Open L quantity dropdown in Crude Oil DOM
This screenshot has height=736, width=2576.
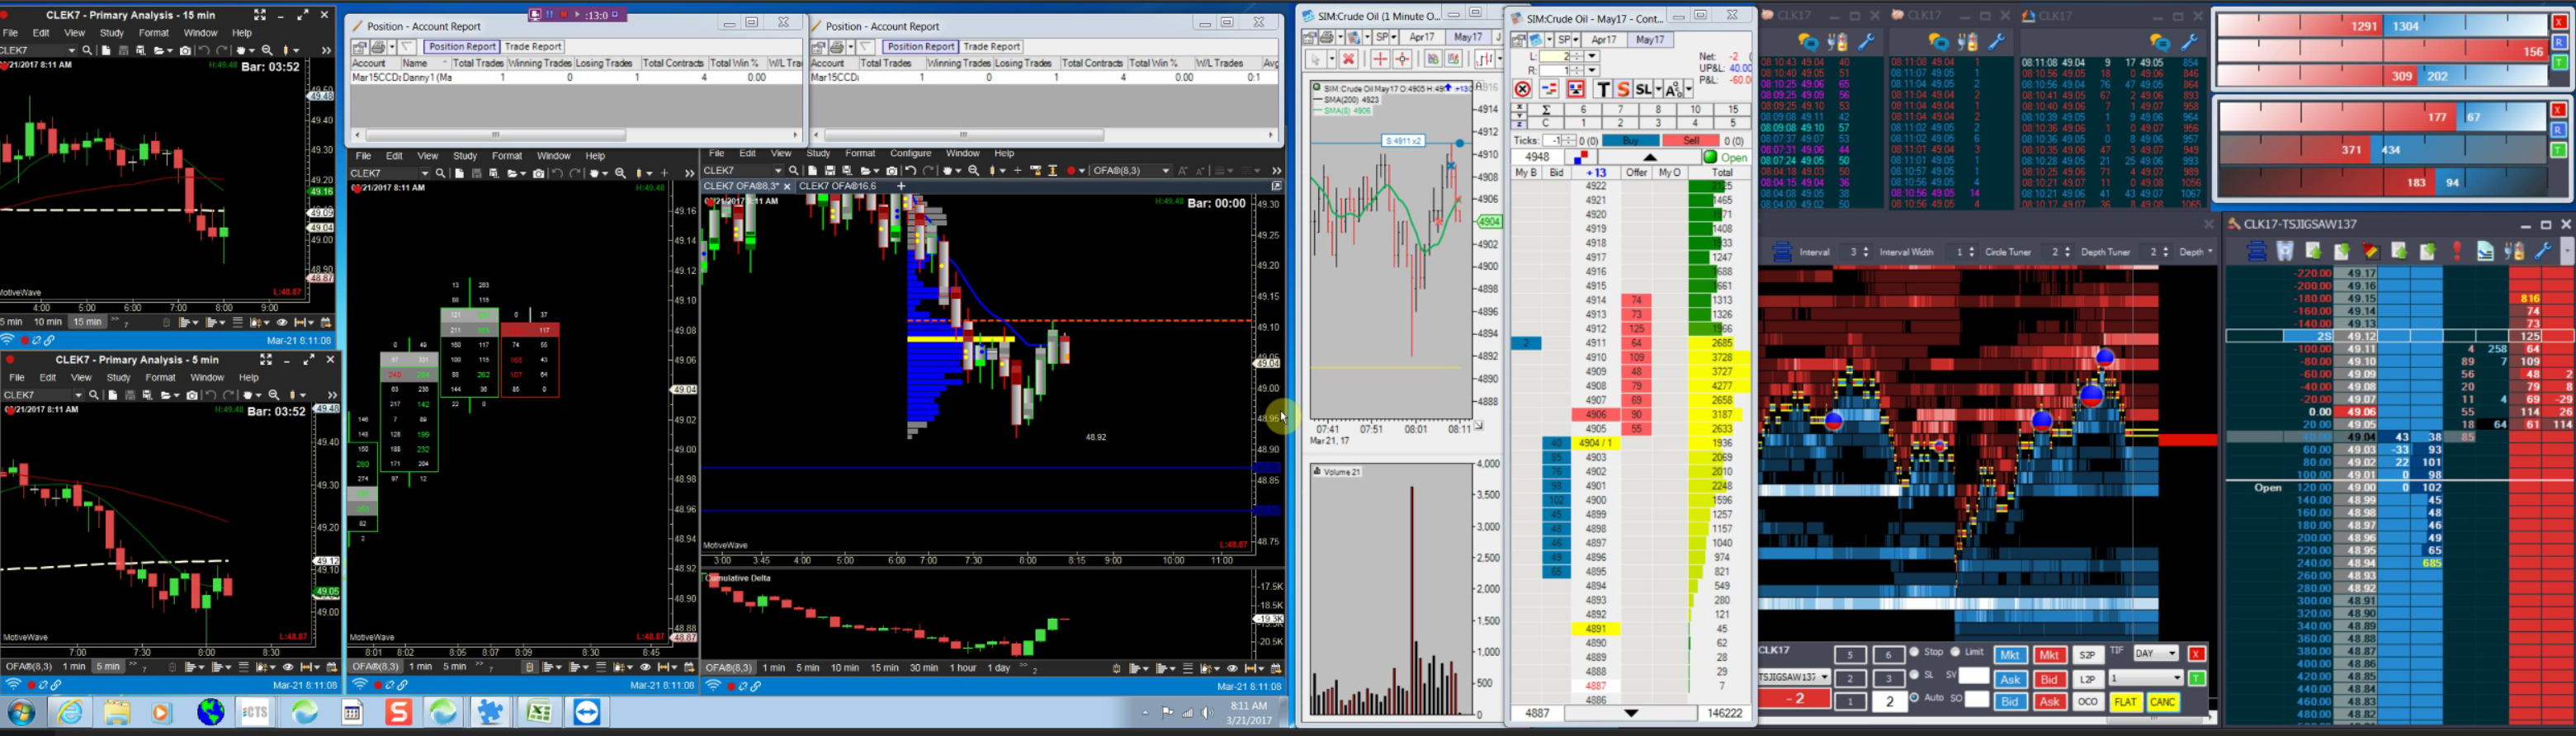coord(1592,56)
